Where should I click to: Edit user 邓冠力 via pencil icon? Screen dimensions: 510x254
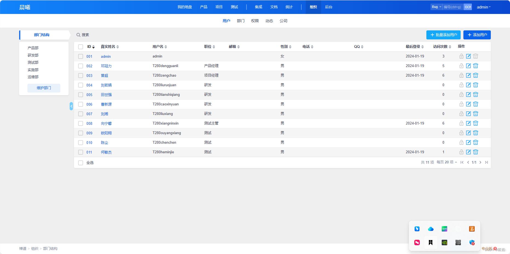tap(469, 66)
